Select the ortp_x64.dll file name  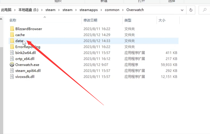tap(25, 59)
